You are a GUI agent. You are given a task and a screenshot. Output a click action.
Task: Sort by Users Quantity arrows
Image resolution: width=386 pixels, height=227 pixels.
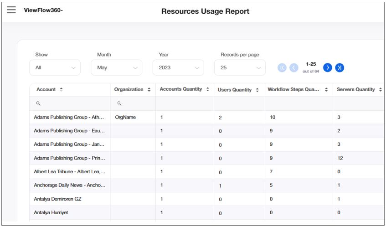(257, 90)
